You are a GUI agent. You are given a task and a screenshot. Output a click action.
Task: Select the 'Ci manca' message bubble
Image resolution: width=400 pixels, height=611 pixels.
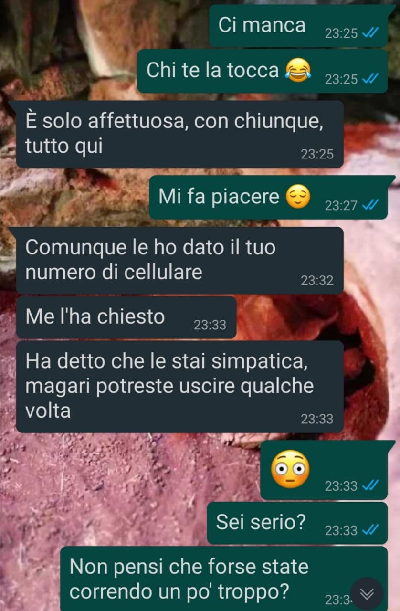(298, 26)
